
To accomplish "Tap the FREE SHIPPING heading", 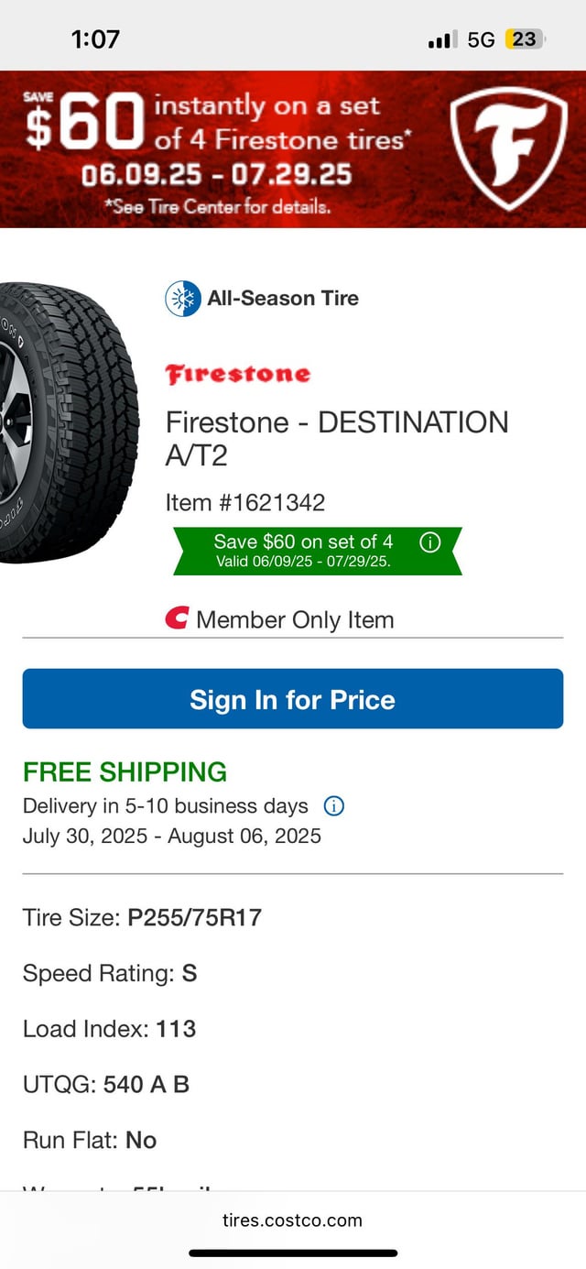I will [x=125, y=771].
